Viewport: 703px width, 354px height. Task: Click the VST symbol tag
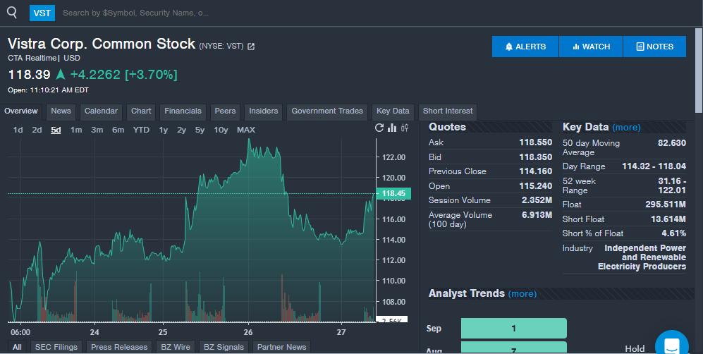(x=42, y=13)
